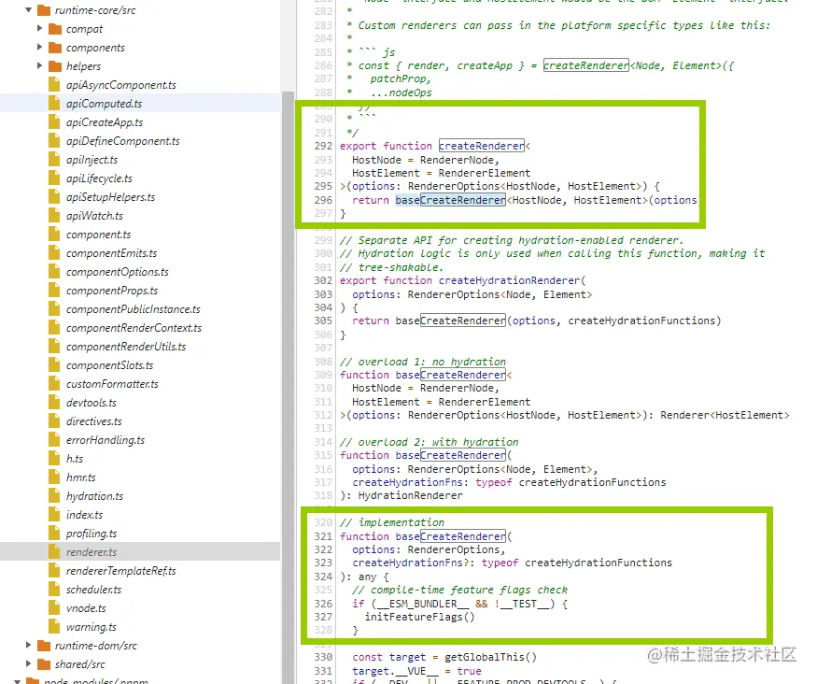This screenshot has width=817, height=684.
Task: Open componentRenderContext.ts file
Action: click(x=134, y=328)
